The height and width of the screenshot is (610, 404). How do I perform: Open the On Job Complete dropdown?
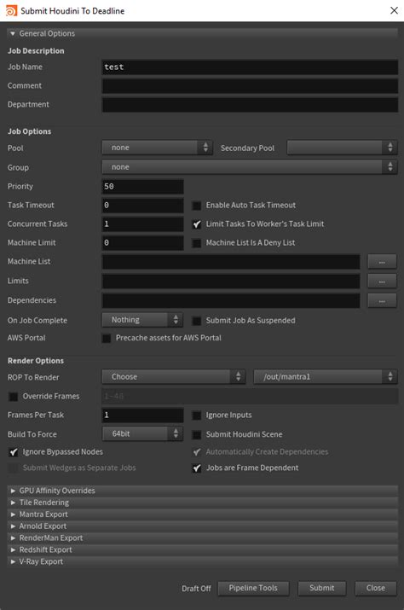click(x=142, y=320)
